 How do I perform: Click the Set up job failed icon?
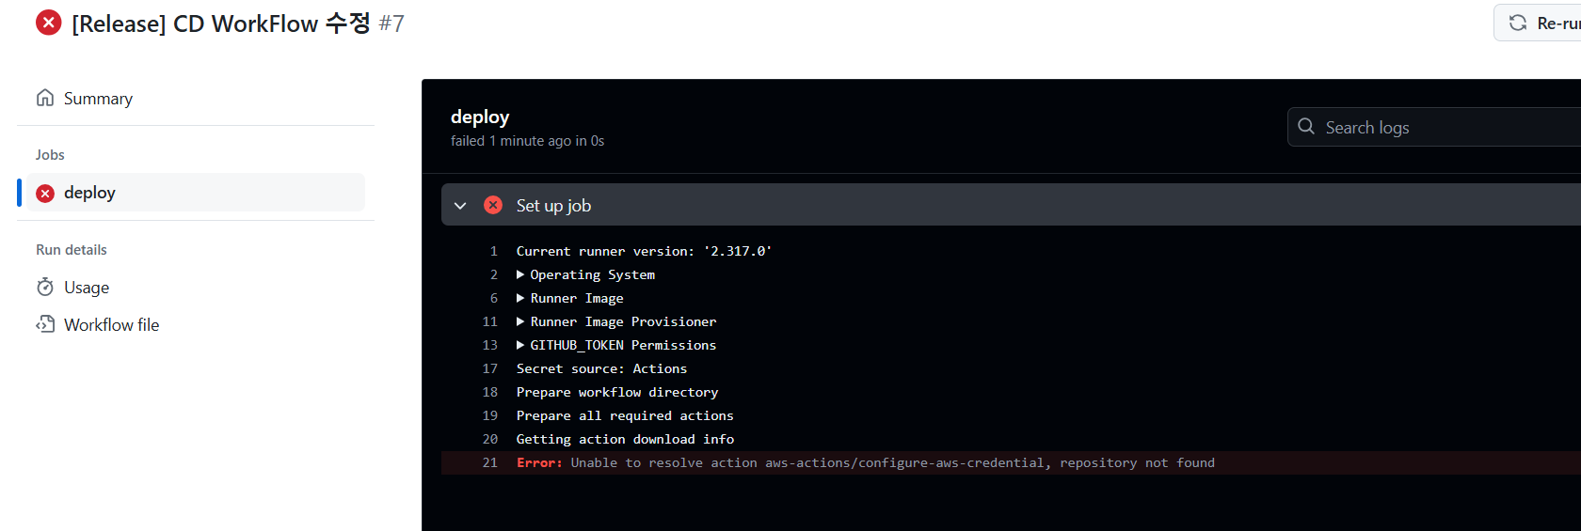493,205
